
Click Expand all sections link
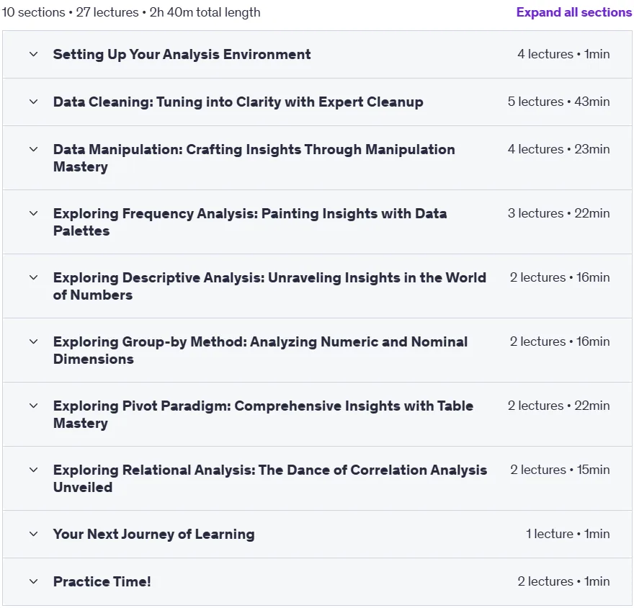(573, 12)
